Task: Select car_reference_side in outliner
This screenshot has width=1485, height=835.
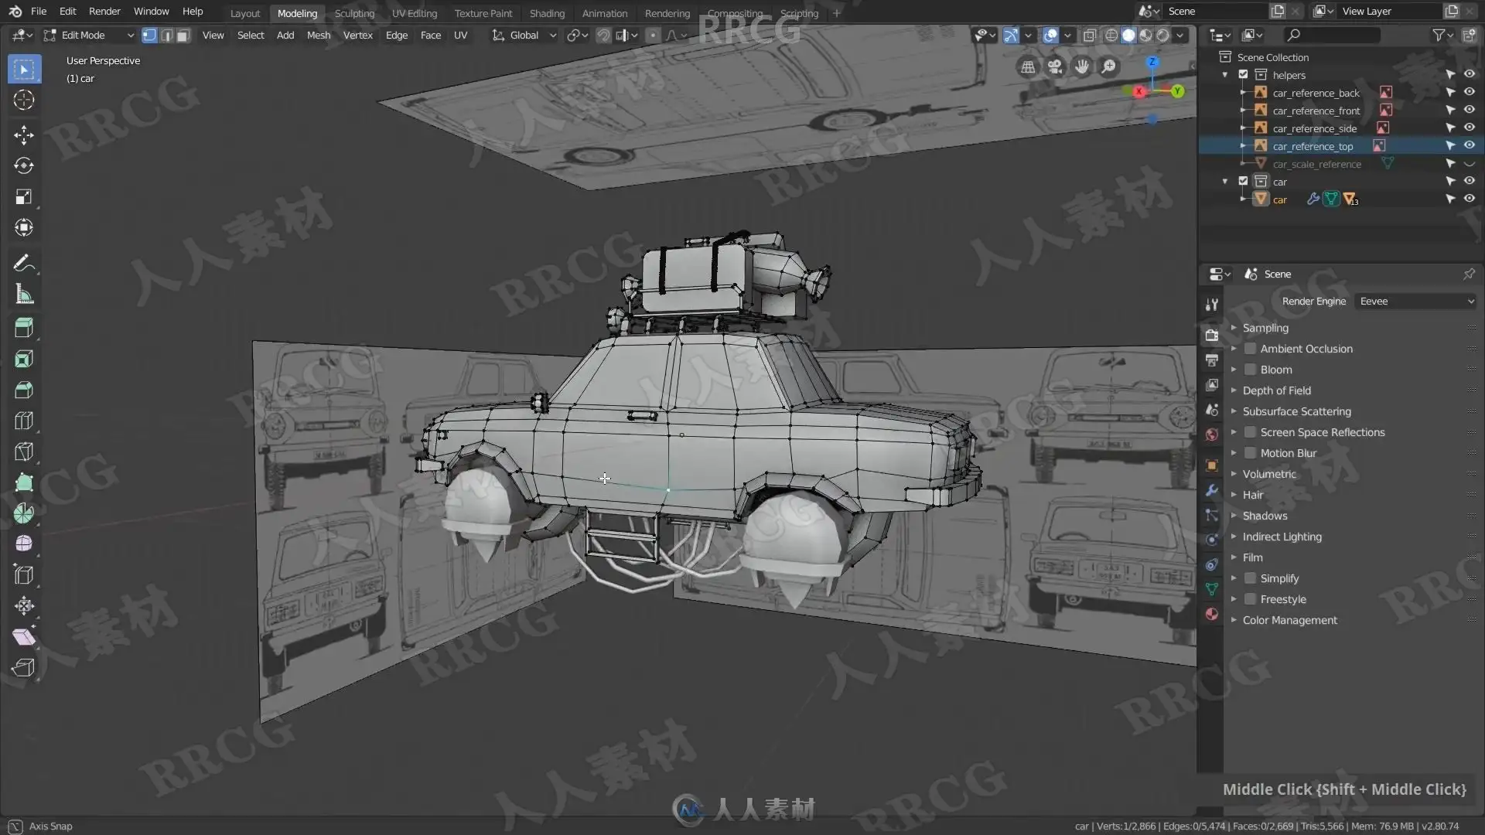Action: coord(1314,128)
